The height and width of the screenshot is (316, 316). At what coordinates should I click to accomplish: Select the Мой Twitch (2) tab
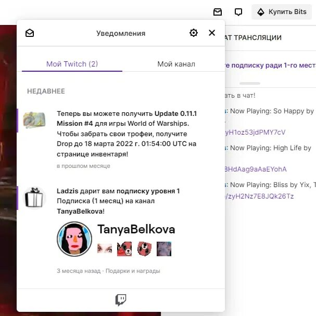click(72, 64)
